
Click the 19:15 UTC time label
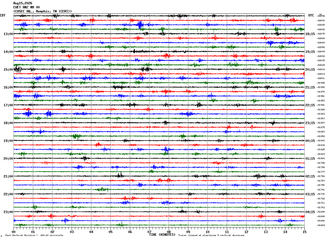tap(310, 52)
